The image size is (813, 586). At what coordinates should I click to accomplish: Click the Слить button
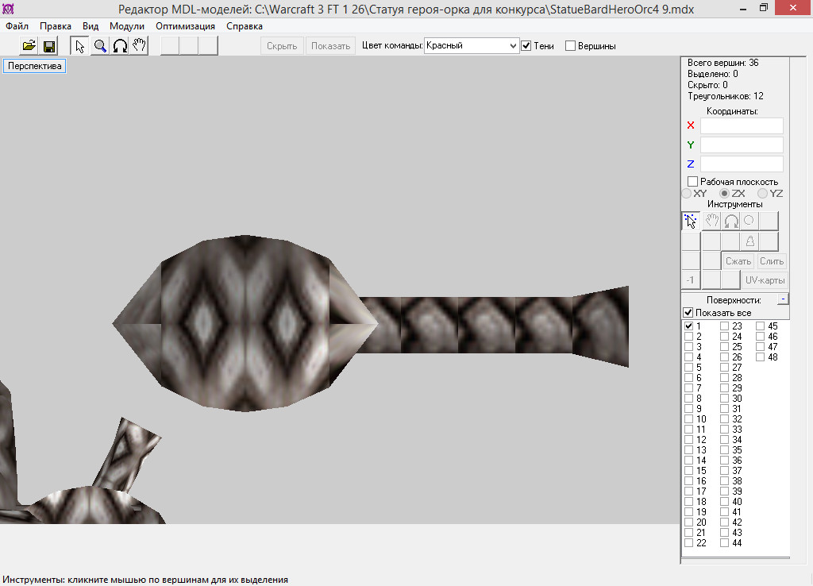[x=772, y=261]
